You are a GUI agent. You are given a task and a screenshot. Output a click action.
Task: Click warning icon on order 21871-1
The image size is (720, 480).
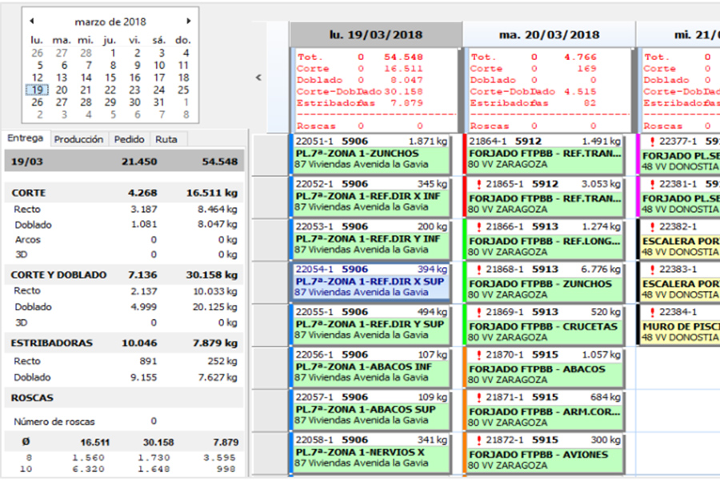(x=479, y=398)
